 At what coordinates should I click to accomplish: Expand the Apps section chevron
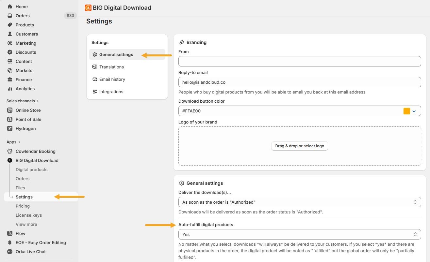click(19, 142)
